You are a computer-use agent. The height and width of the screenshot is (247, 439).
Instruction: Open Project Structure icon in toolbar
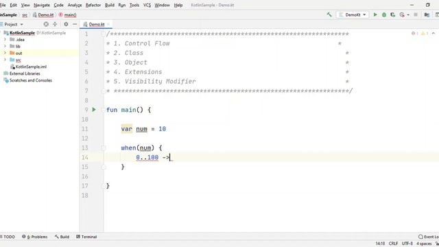pos(427,14)
